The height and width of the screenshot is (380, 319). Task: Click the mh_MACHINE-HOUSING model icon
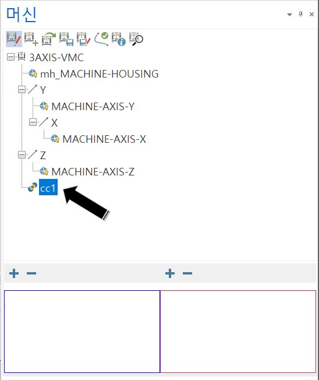[33, 73]
